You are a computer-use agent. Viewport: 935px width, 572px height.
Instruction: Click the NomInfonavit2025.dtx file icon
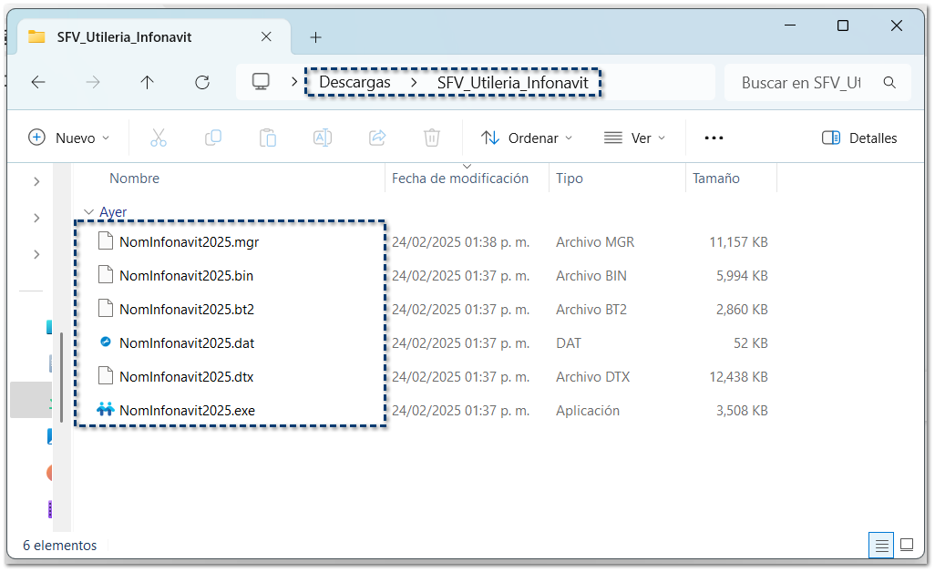pos(106,376)
